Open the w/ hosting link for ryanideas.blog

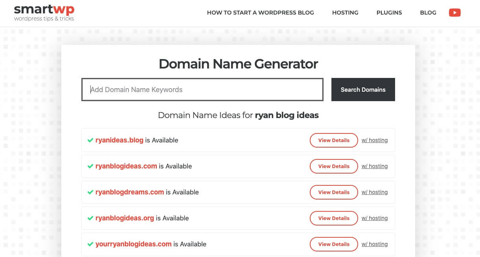click(x=374, y=140)
